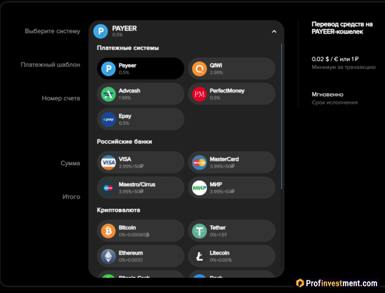Screen dimensions: 385x293
Task: Select Maestro/Cirrus payment option
Action: (140, 188)
